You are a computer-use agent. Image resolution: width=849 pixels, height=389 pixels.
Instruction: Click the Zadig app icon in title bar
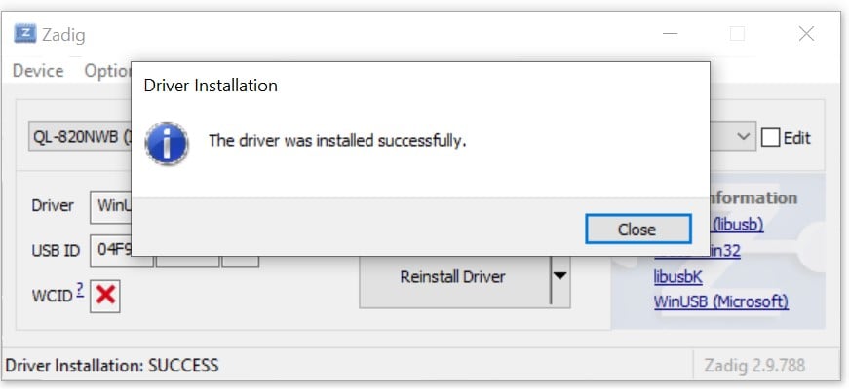[25, 34]
